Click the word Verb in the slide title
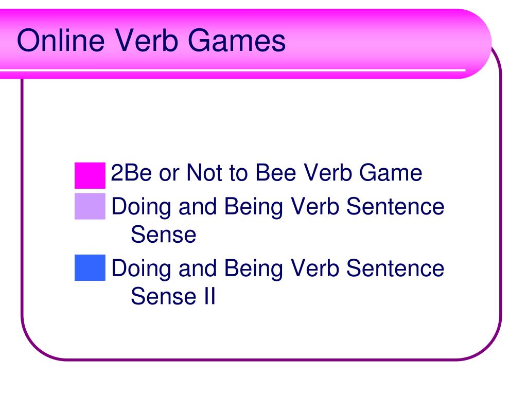This screenshot has width=527, height=395. coord(146,40)
